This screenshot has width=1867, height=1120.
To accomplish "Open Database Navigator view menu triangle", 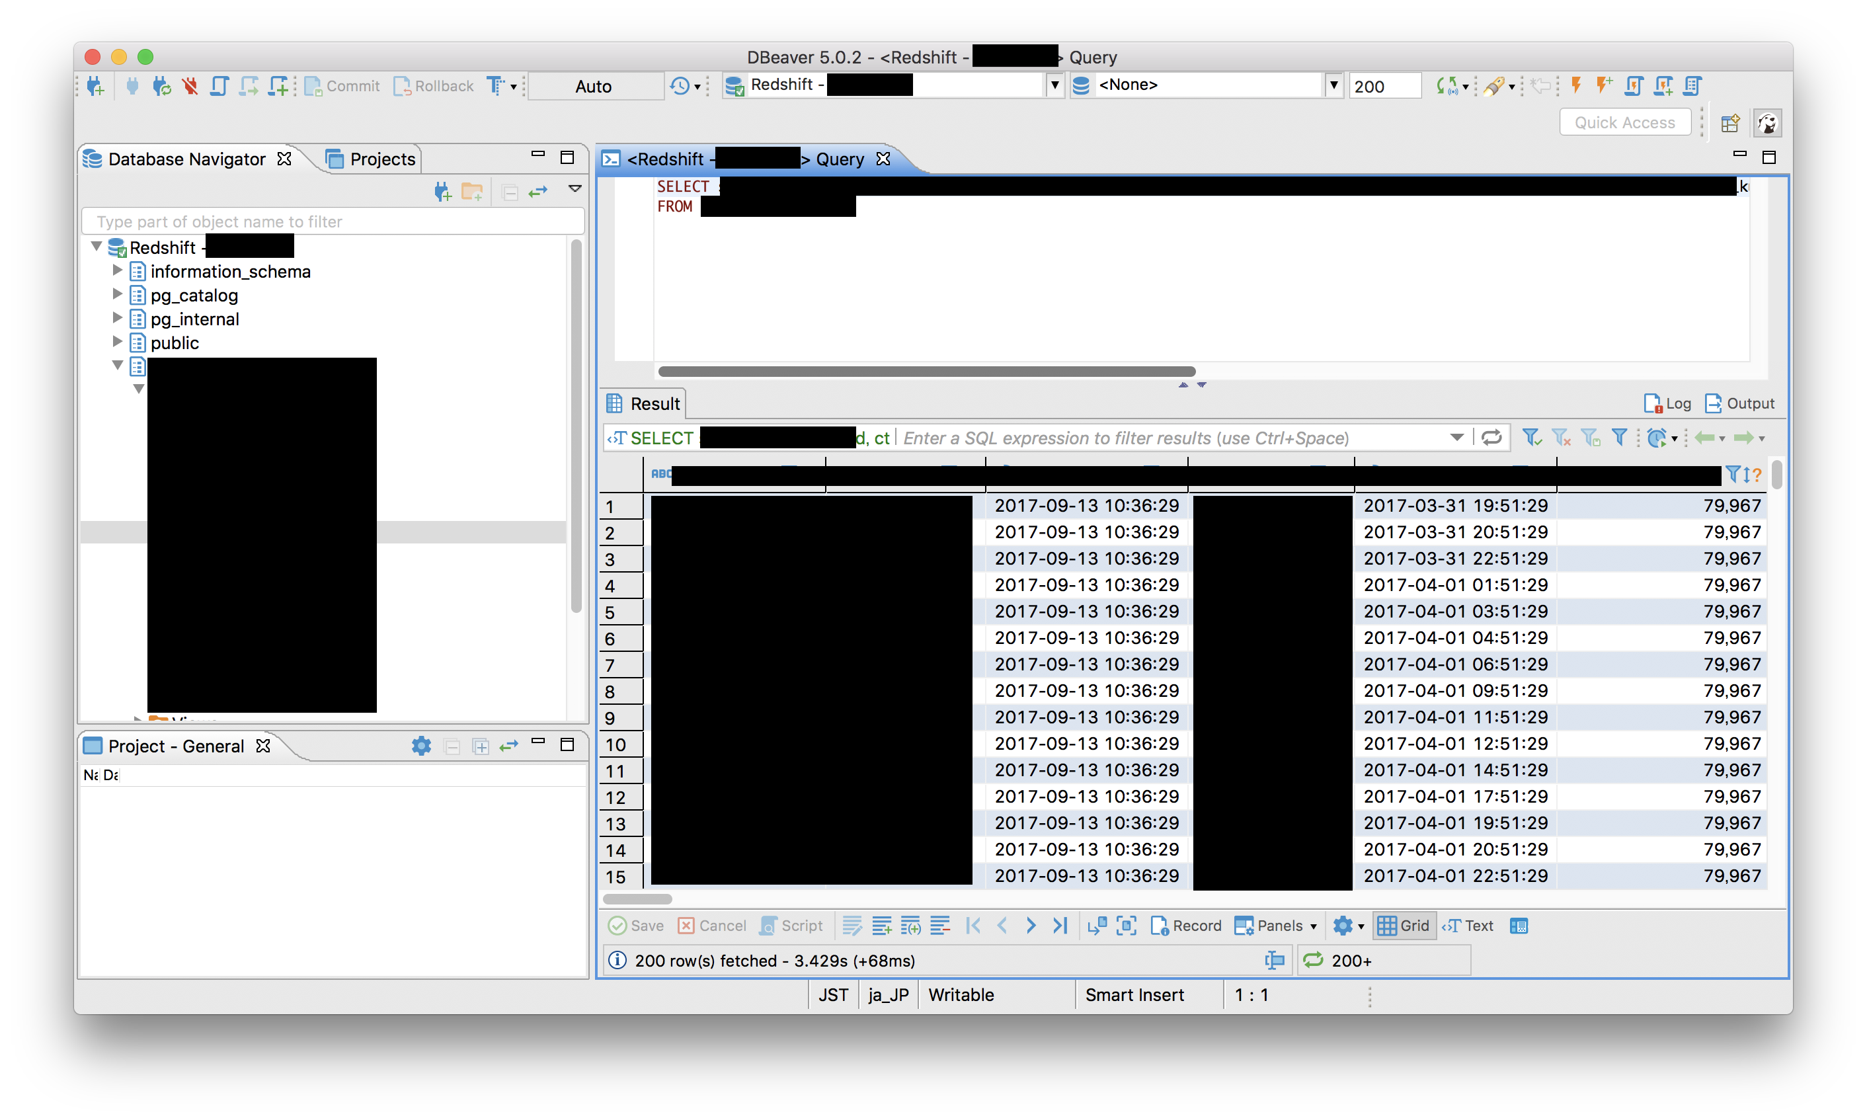I will [x=575, y=190].
